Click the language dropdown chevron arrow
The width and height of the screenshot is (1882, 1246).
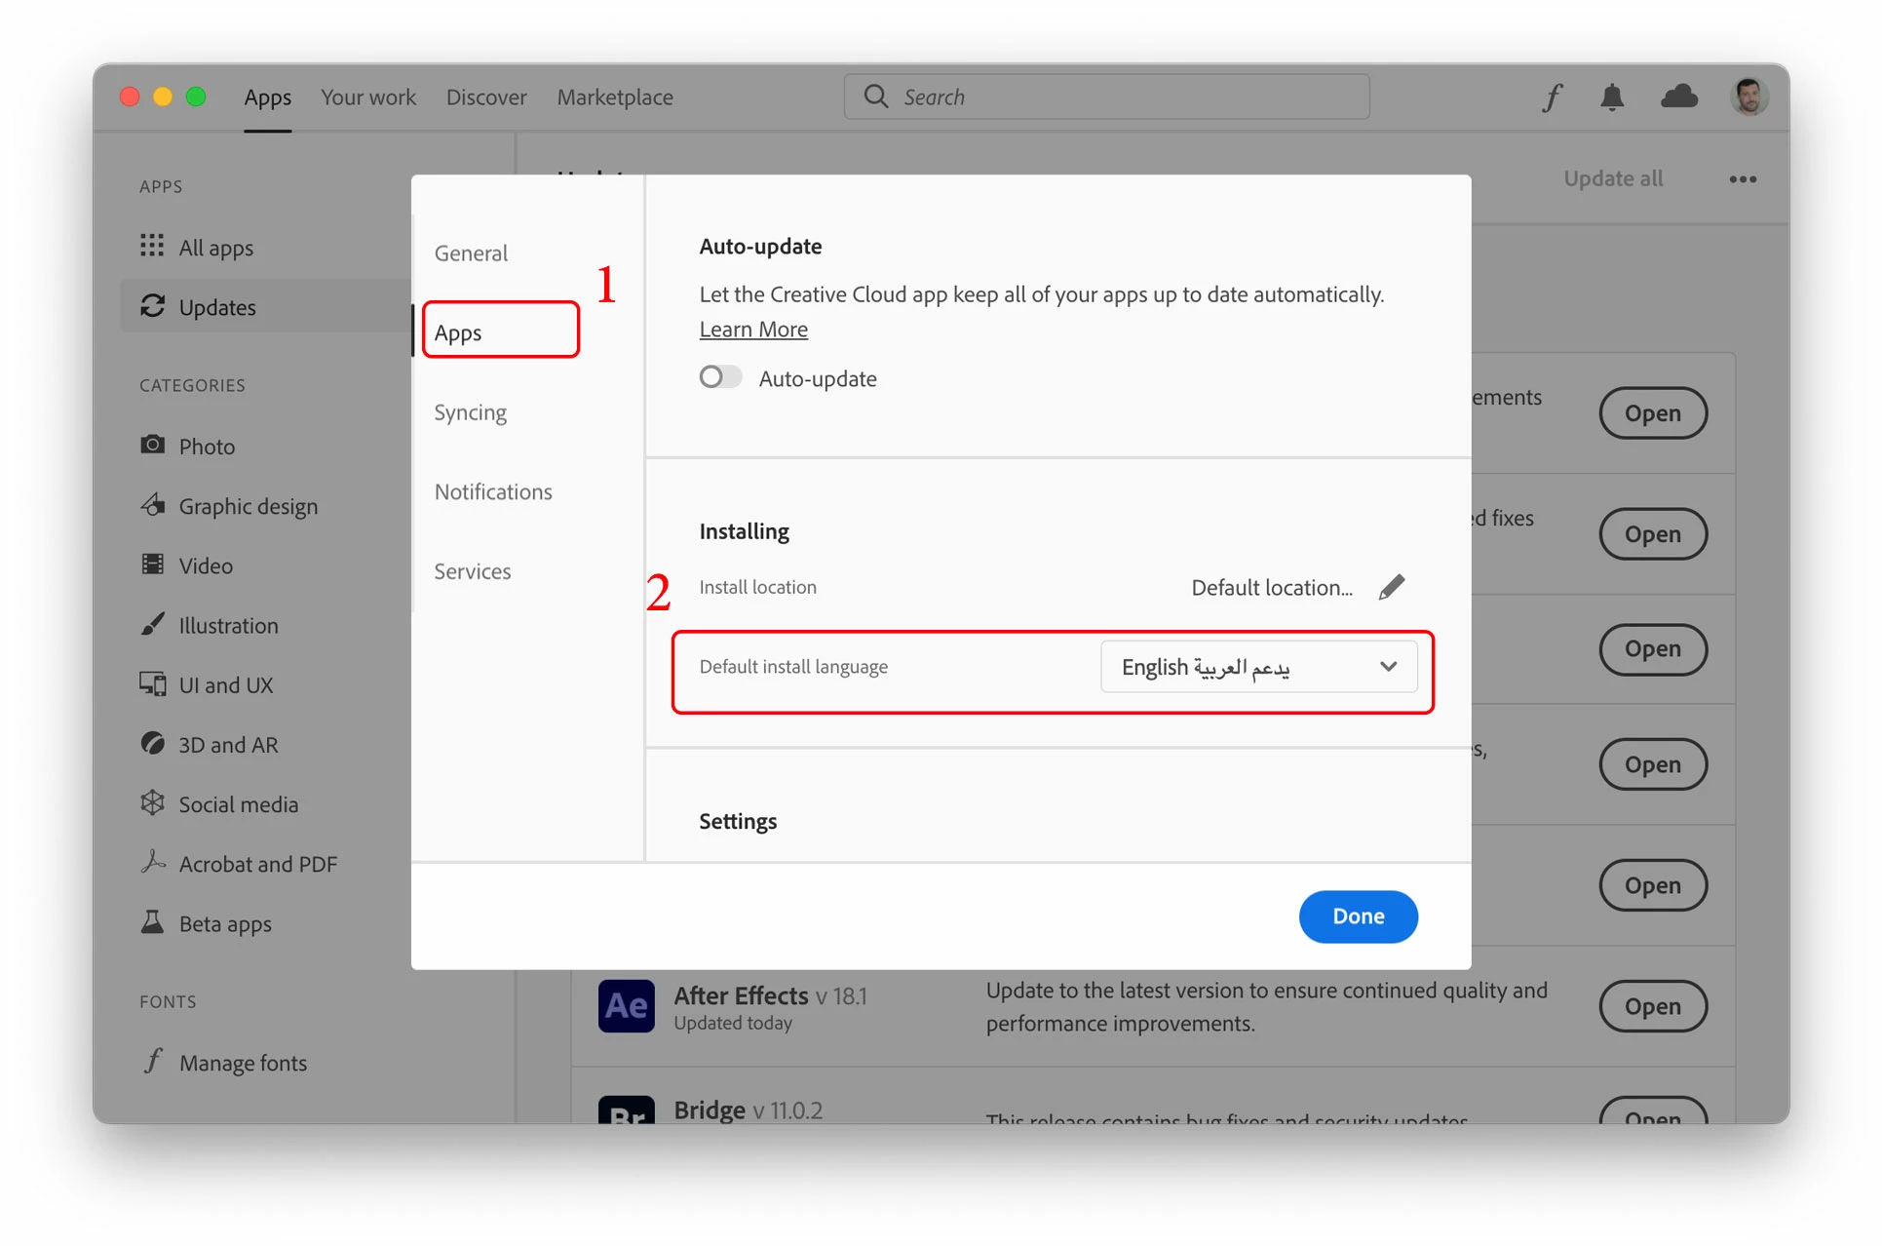tap(1388, 667)
